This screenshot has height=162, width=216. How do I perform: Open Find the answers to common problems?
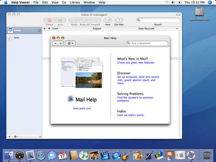coord(135,99)
